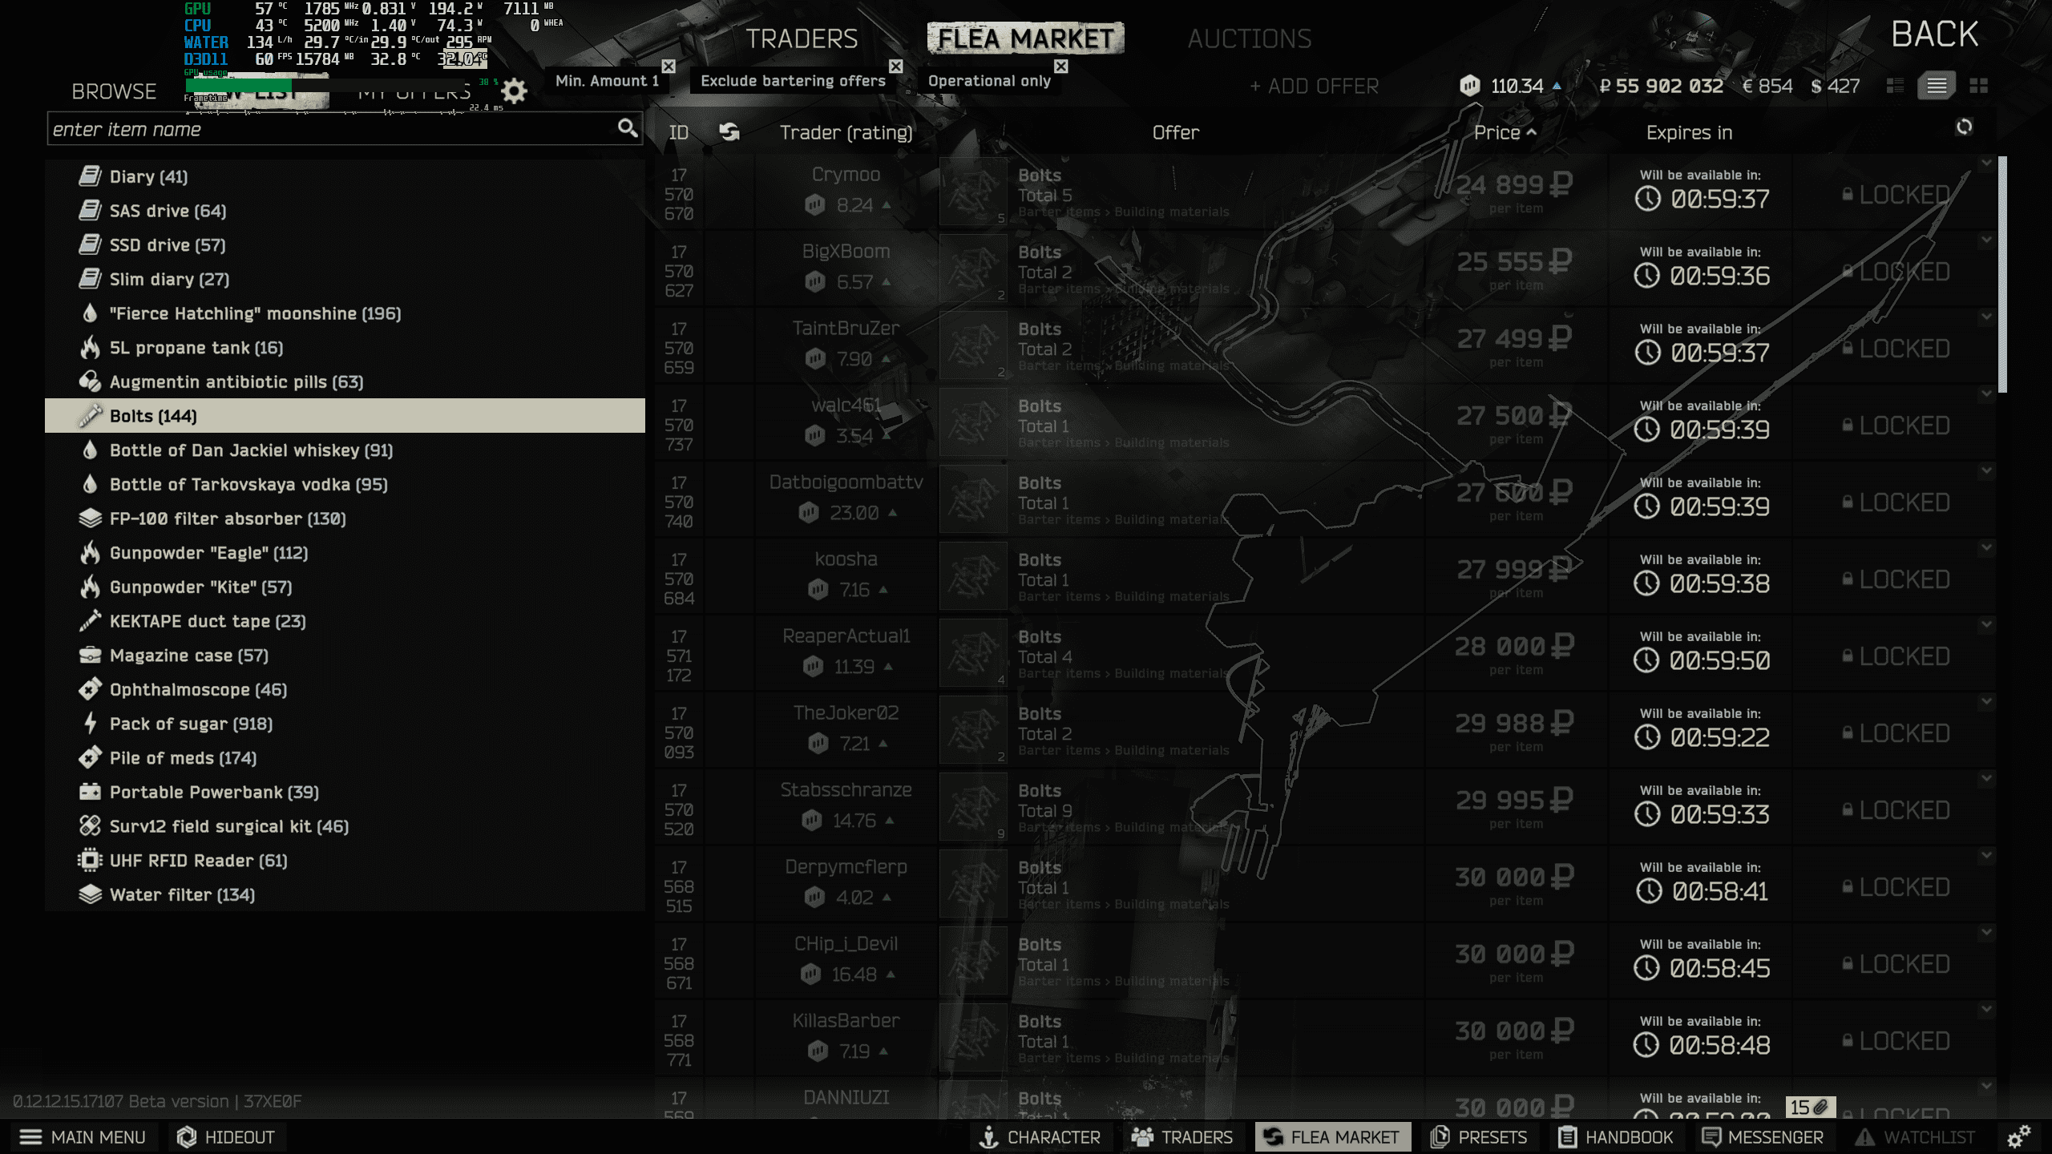Click + ADD OFFER
Screen dimensions: 2052x1154
tap(1315, 86)
